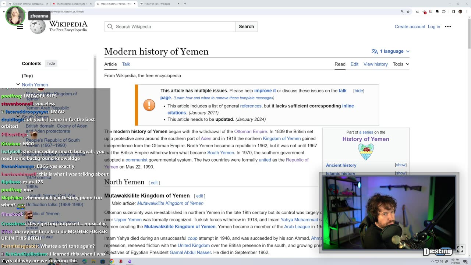This screenshot has height=265, width=471.
Task: Jump to (Top) in the contents list
Action: [27, 75]
